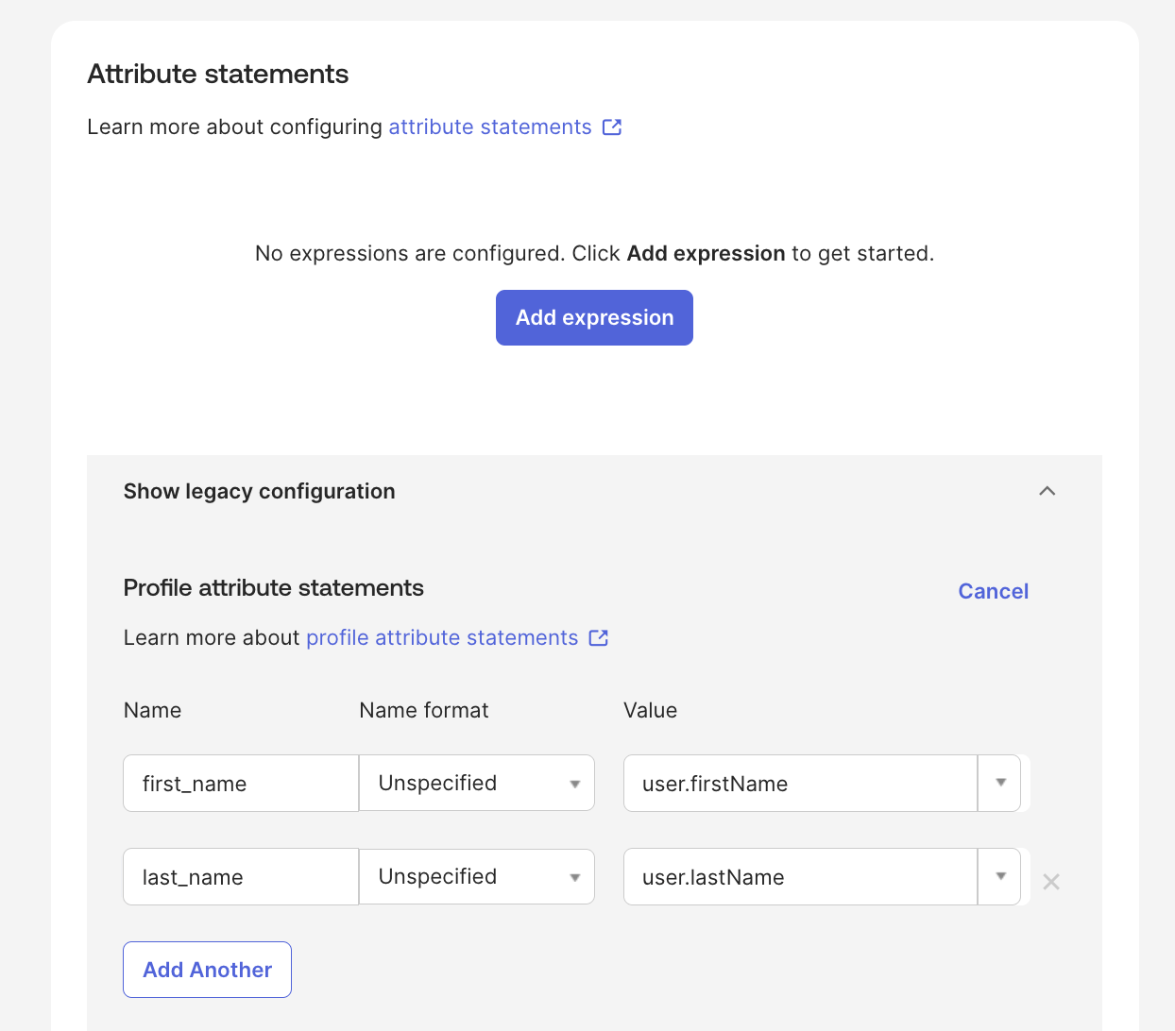
Task: Click the last_name input field
Action: [x=240, y=876]
